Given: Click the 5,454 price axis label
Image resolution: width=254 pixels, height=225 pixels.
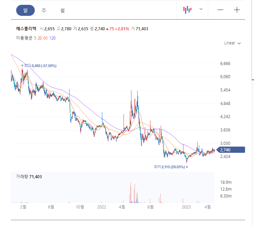Looking at the screenshot, I should coord(225,90).
